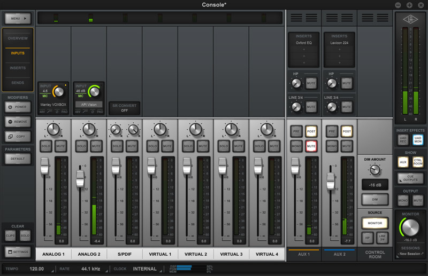The width and height of the screenshot is (428, 276).
Task: Select the VIRTUAL 1 channel label
Action: (160, 254)
